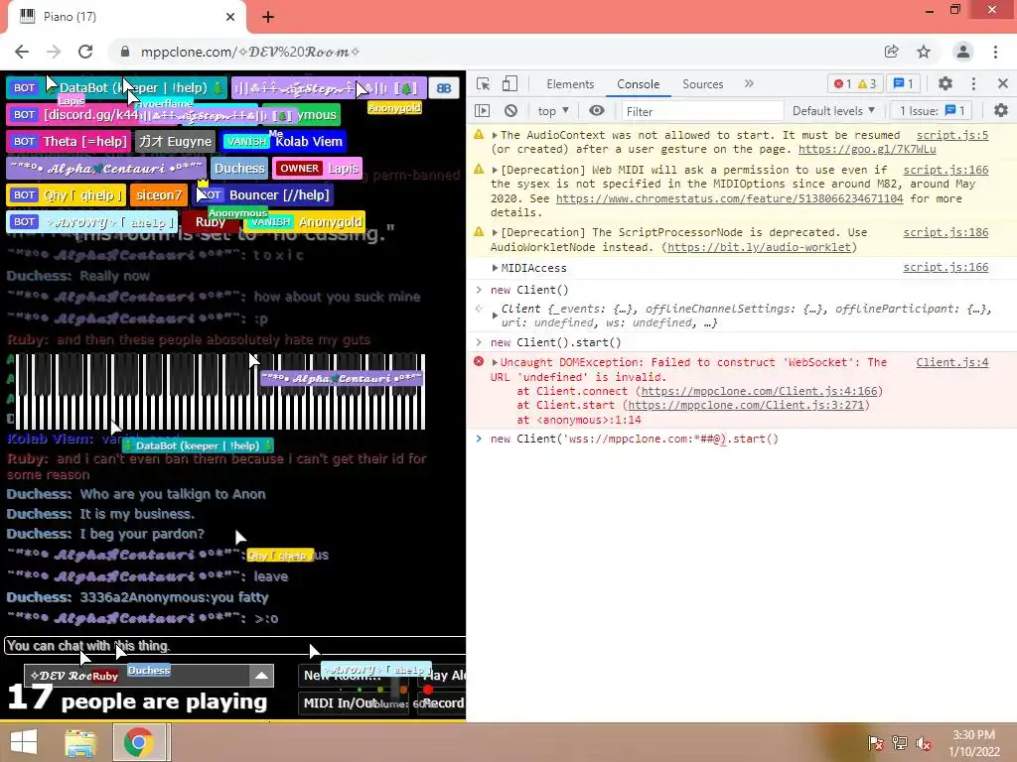Open the Client.js:3:271 stack trace link
This screenshot has height=762, width=1017.
746,405
